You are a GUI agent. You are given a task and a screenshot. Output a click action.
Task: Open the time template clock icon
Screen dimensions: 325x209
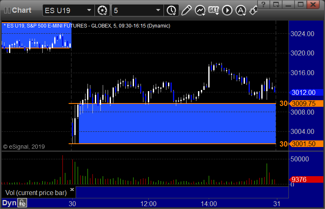coord(171,10)
